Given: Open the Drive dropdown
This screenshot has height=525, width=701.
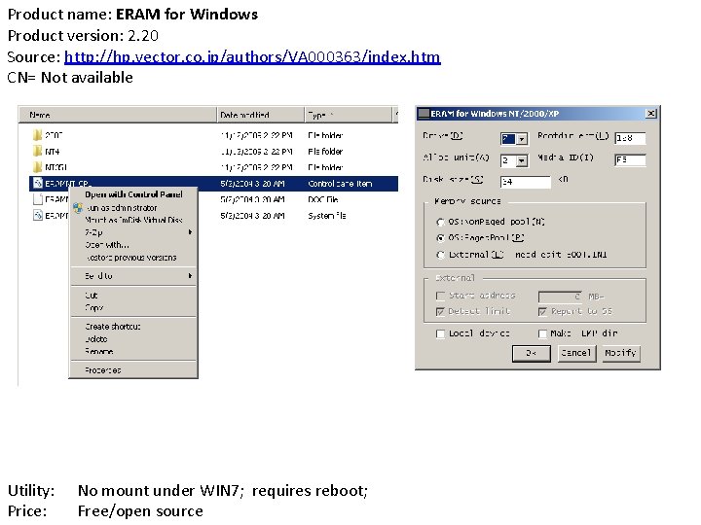Looking at the screenshot, I should (x=521, y=139).
